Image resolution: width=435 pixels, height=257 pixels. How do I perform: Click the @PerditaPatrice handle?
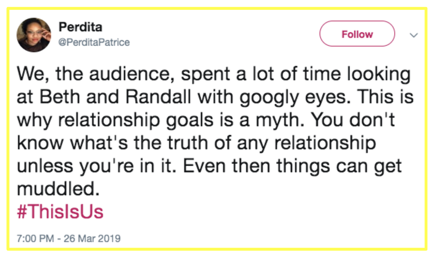click(94, 42)
